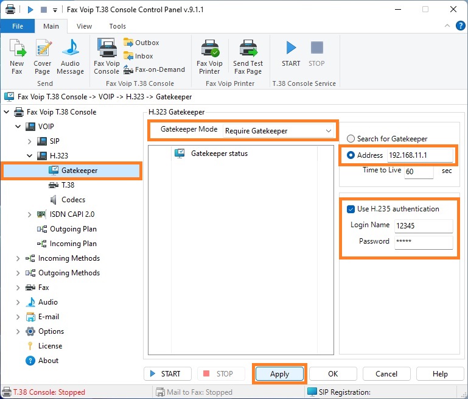Click the Login Name input field
Image resolution: width=468 pixels, height=399 pixels.
click(424, 226)
